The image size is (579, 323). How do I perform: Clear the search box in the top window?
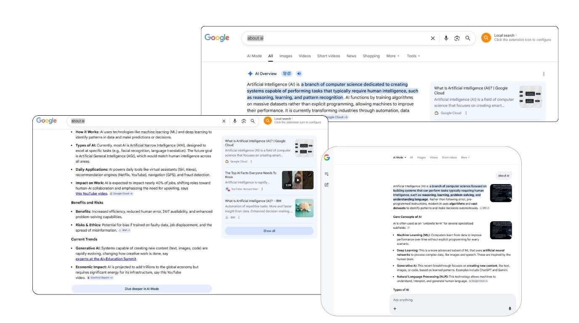[x=433, y=38]
